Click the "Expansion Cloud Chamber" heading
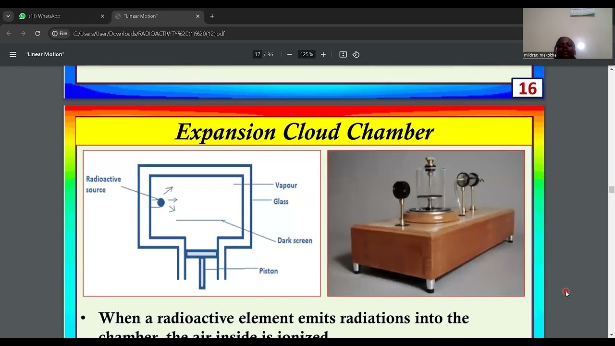Image resolution: width=615 pixels, height=346 pixels. tap(304, 132)
